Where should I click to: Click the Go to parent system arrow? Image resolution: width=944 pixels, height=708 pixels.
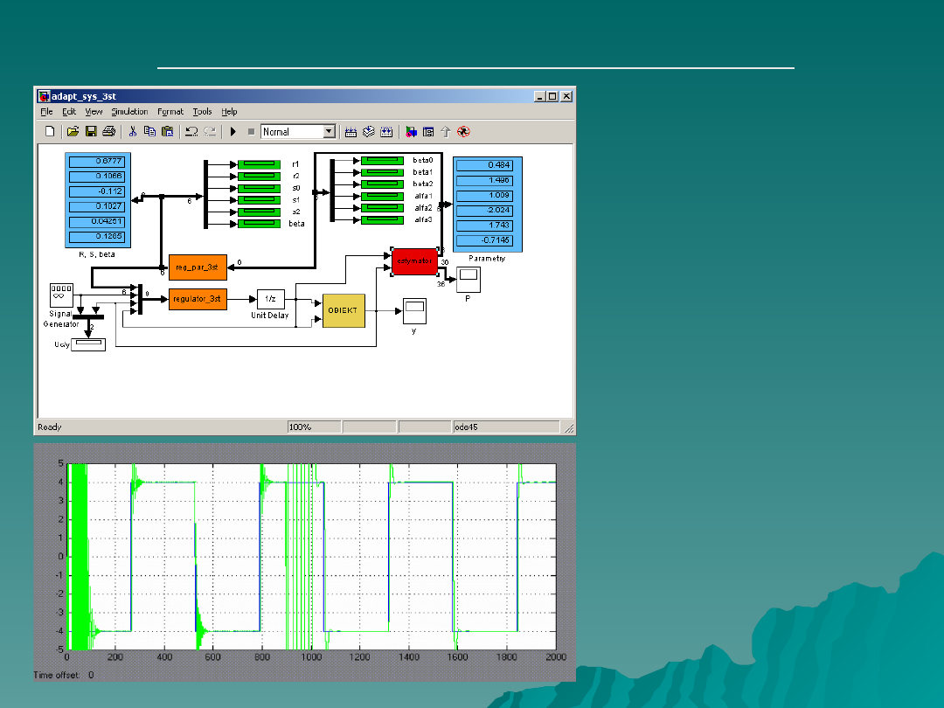click(446, 132)
